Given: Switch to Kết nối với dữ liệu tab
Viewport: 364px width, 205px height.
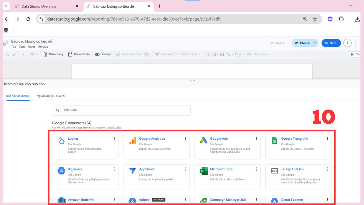Looking at the screenshot, I should click(x=18, y=96).
